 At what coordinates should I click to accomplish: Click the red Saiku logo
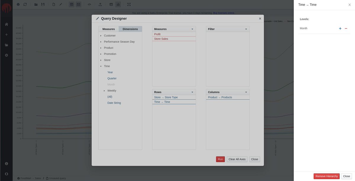pos(6,8)
